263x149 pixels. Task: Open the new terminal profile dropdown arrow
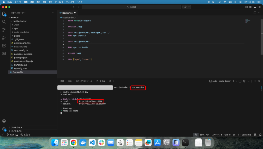tap(236, 81)
